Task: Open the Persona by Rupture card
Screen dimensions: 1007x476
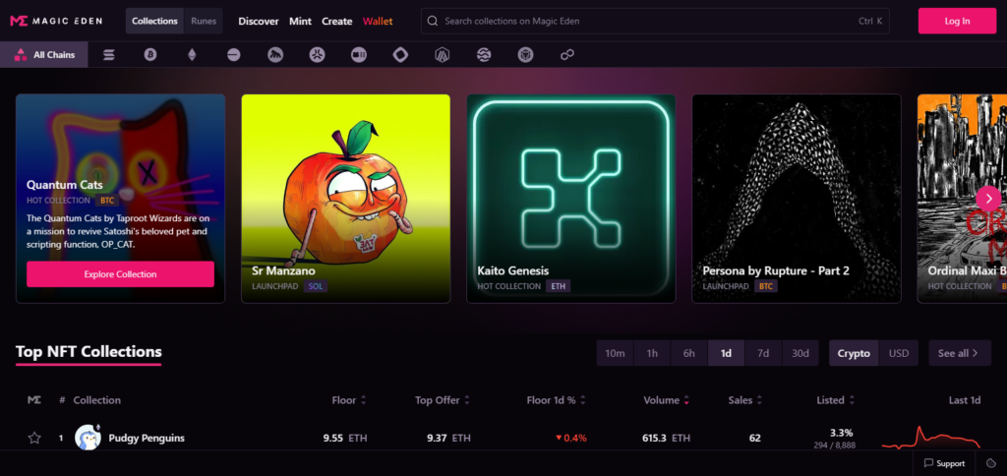Action: [x=797, y=199]
